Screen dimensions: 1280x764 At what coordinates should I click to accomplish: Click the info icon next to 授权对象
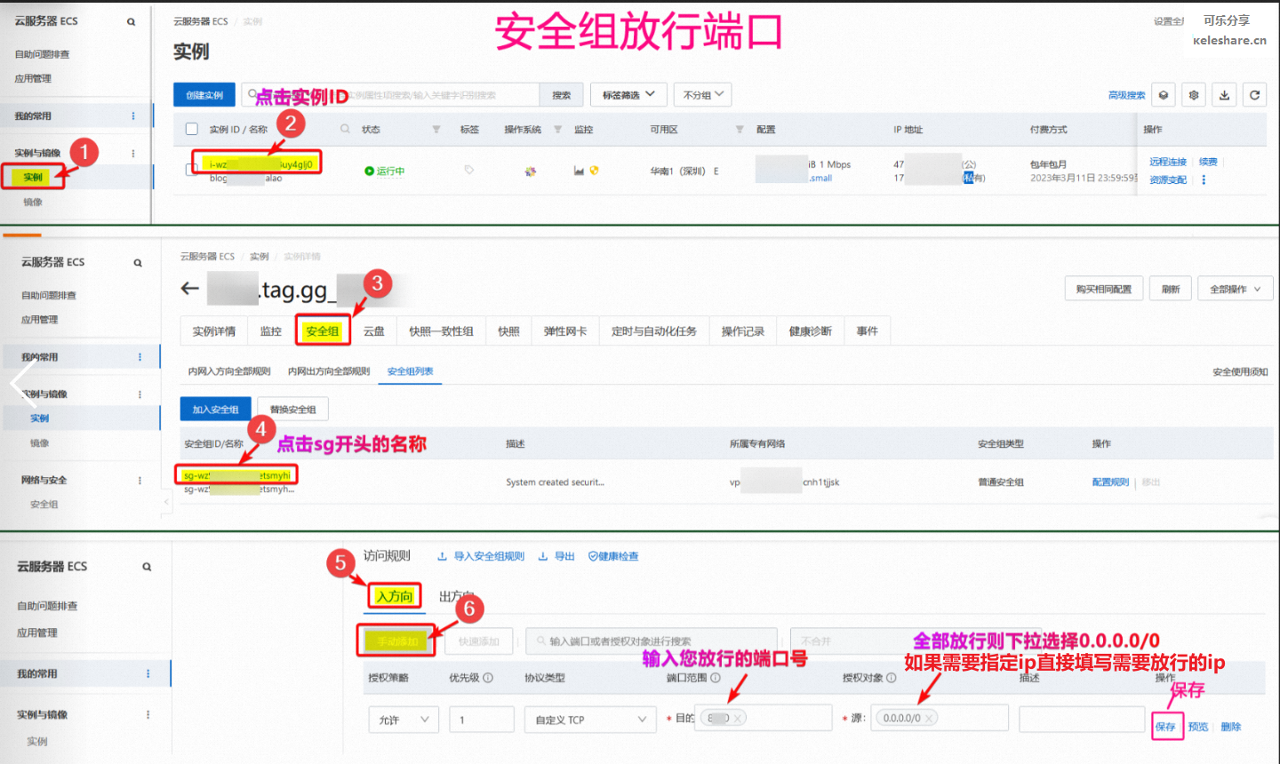coord(892,678)
